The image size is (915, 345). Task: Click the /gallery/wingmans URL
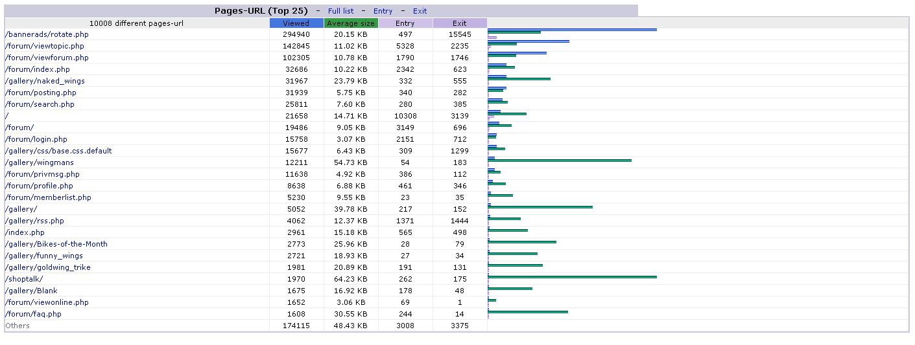tap(40, 162)
